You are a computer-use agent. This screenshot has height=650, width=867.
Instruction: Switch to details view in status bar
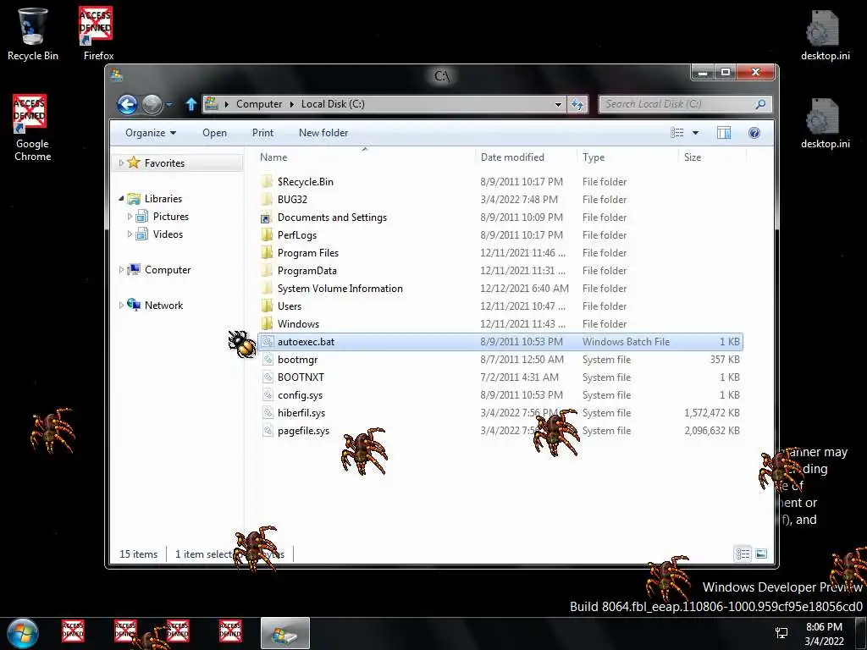tap(743, 554)
